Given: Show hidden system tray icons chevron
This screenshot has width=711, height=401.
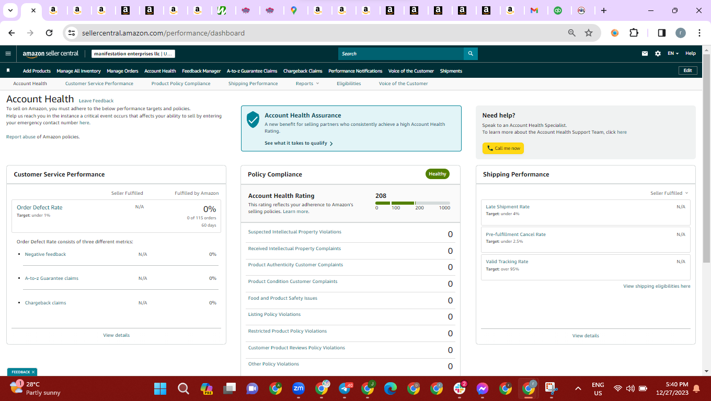Looking at the screenshot, I should 578,388.
